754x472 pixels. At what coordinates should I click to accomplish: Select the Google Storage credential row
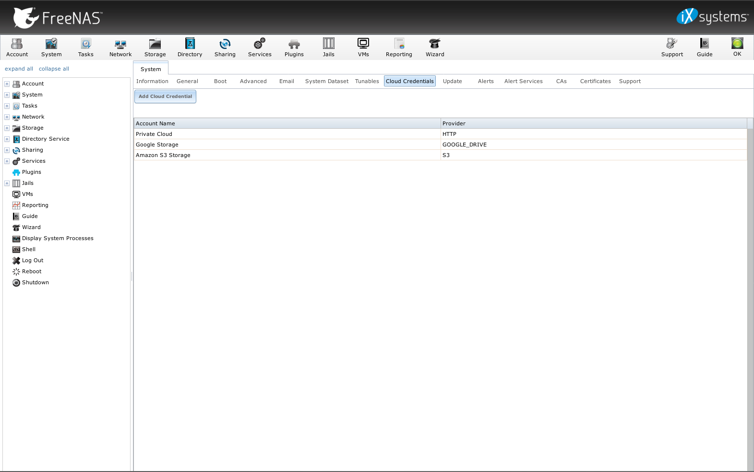[x=440, y=145]
